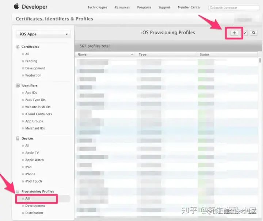This screenshot has height=221, width=263.
Task: Click the Identifiers heading
Action: (29, 85)
